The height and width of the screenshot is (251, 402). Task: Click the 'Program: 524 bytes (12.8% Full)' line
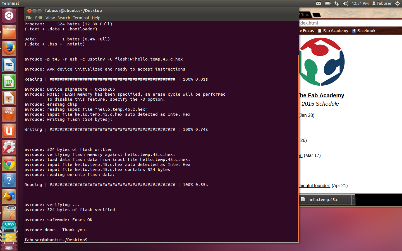(x=68, y=24)
